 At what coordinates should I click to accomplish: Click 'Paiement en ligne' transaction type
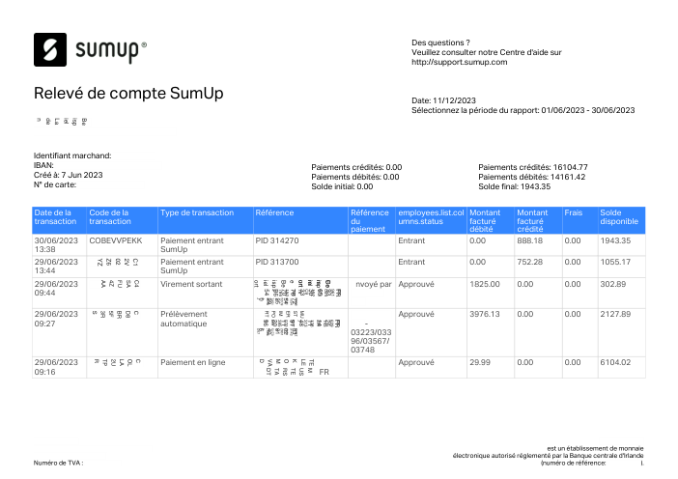(193, 362)
